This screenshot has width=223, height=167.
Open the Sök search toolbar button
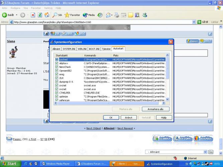pos(57,15)
